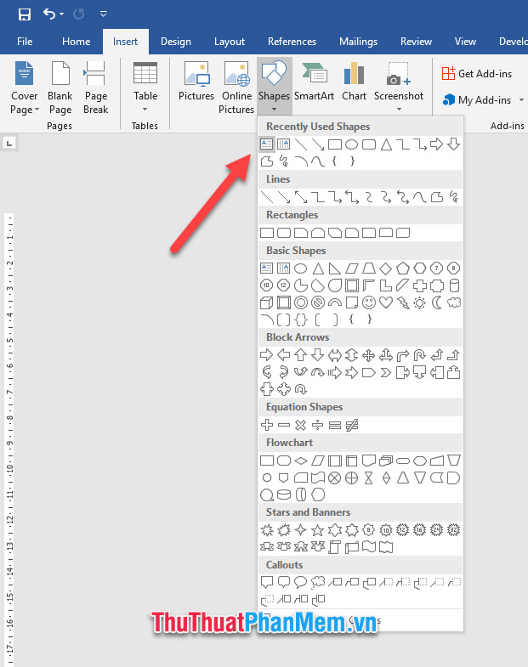Select magnetic disk shape in Flowchart
Viewport: 528px width, 667px height.
click(284, 495)
